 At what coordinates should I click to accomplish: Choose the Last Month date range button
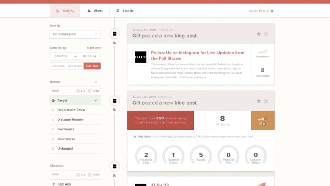[75, 66]
